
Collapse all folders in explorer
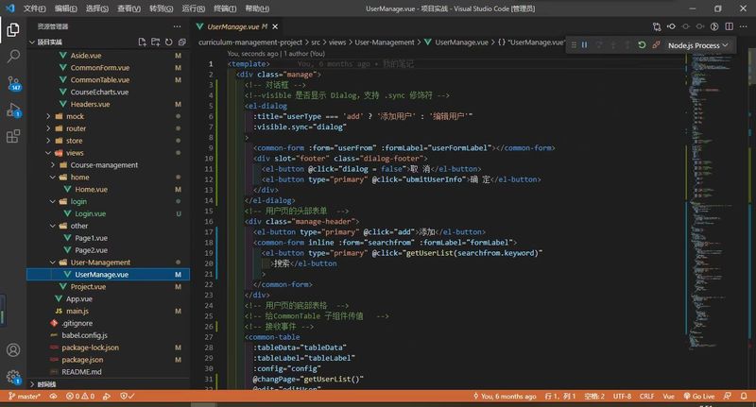[181, 42]
